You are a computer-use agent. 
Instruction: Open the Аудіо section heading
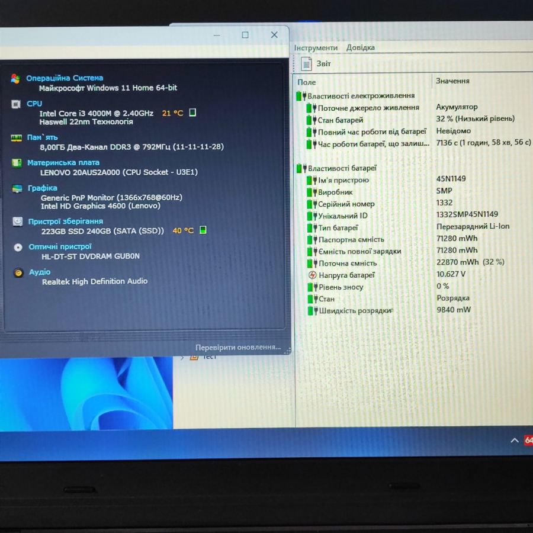pyautogui.click(x=40, y=272)
